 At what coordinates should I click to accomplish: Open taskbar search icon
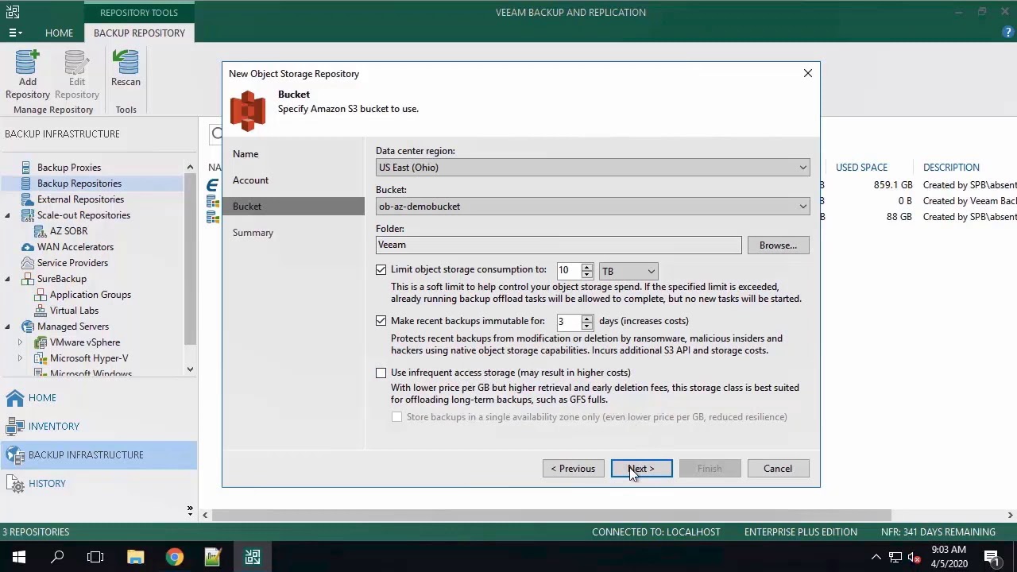coord(57,557)
